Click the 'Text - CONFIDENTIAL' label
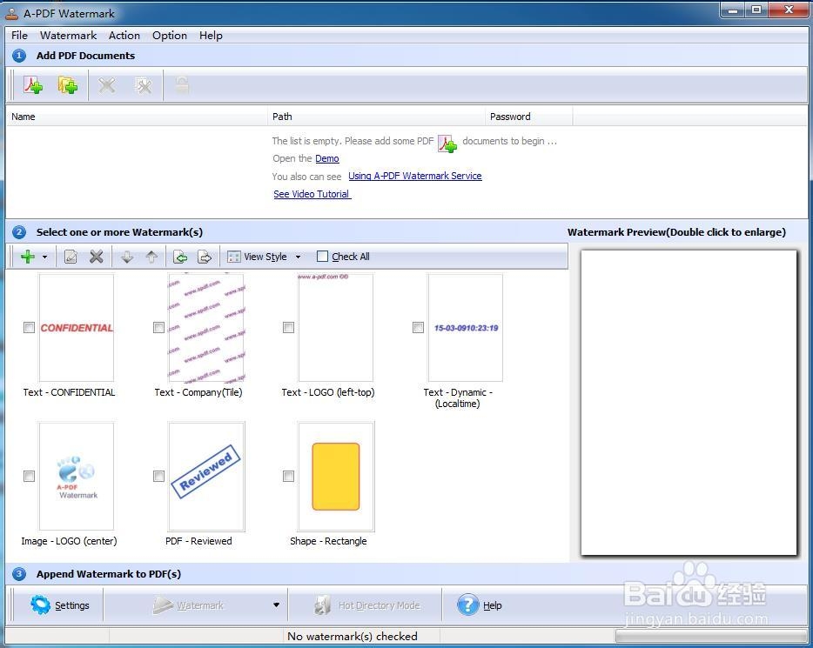813x648 pixels. [x=69, y=392]
